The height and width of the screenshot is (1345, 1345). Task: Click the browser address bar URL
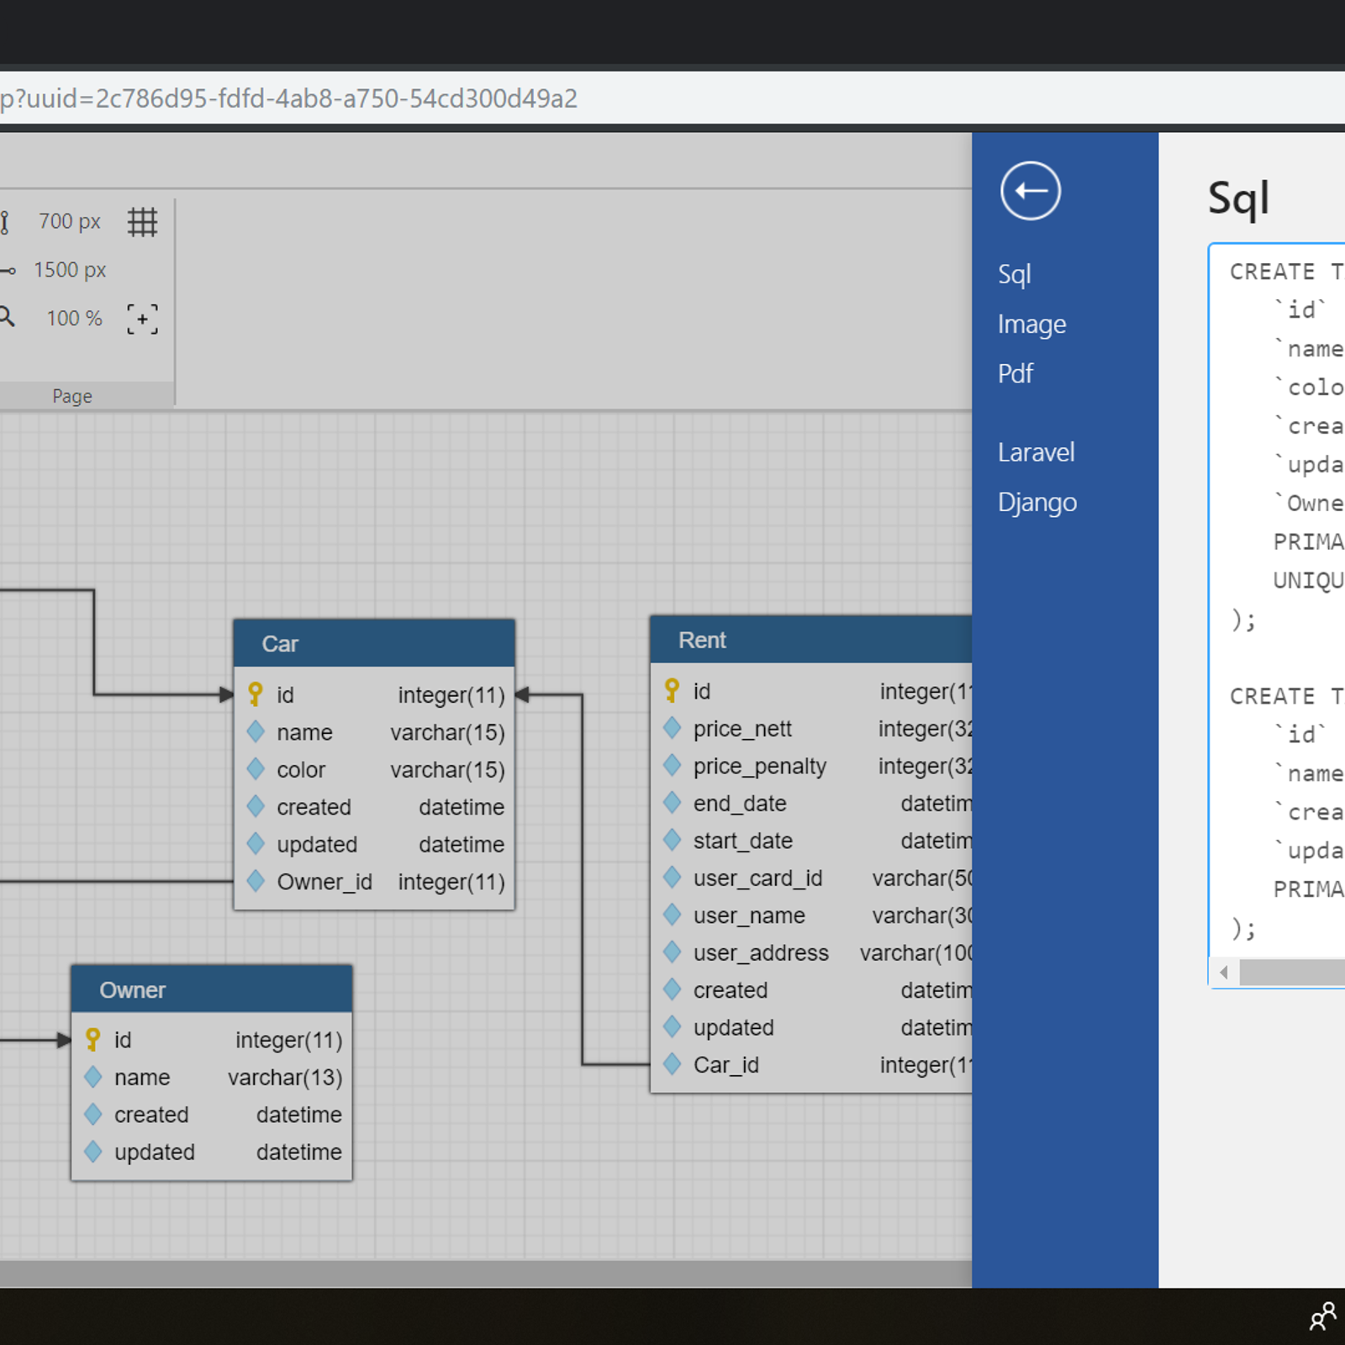point(289,98)
